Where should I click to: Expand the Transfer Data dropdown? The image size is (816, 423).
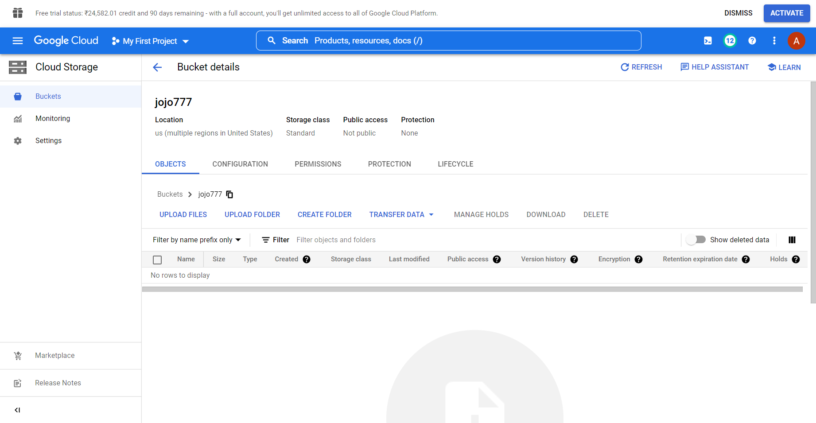(401, 215)
